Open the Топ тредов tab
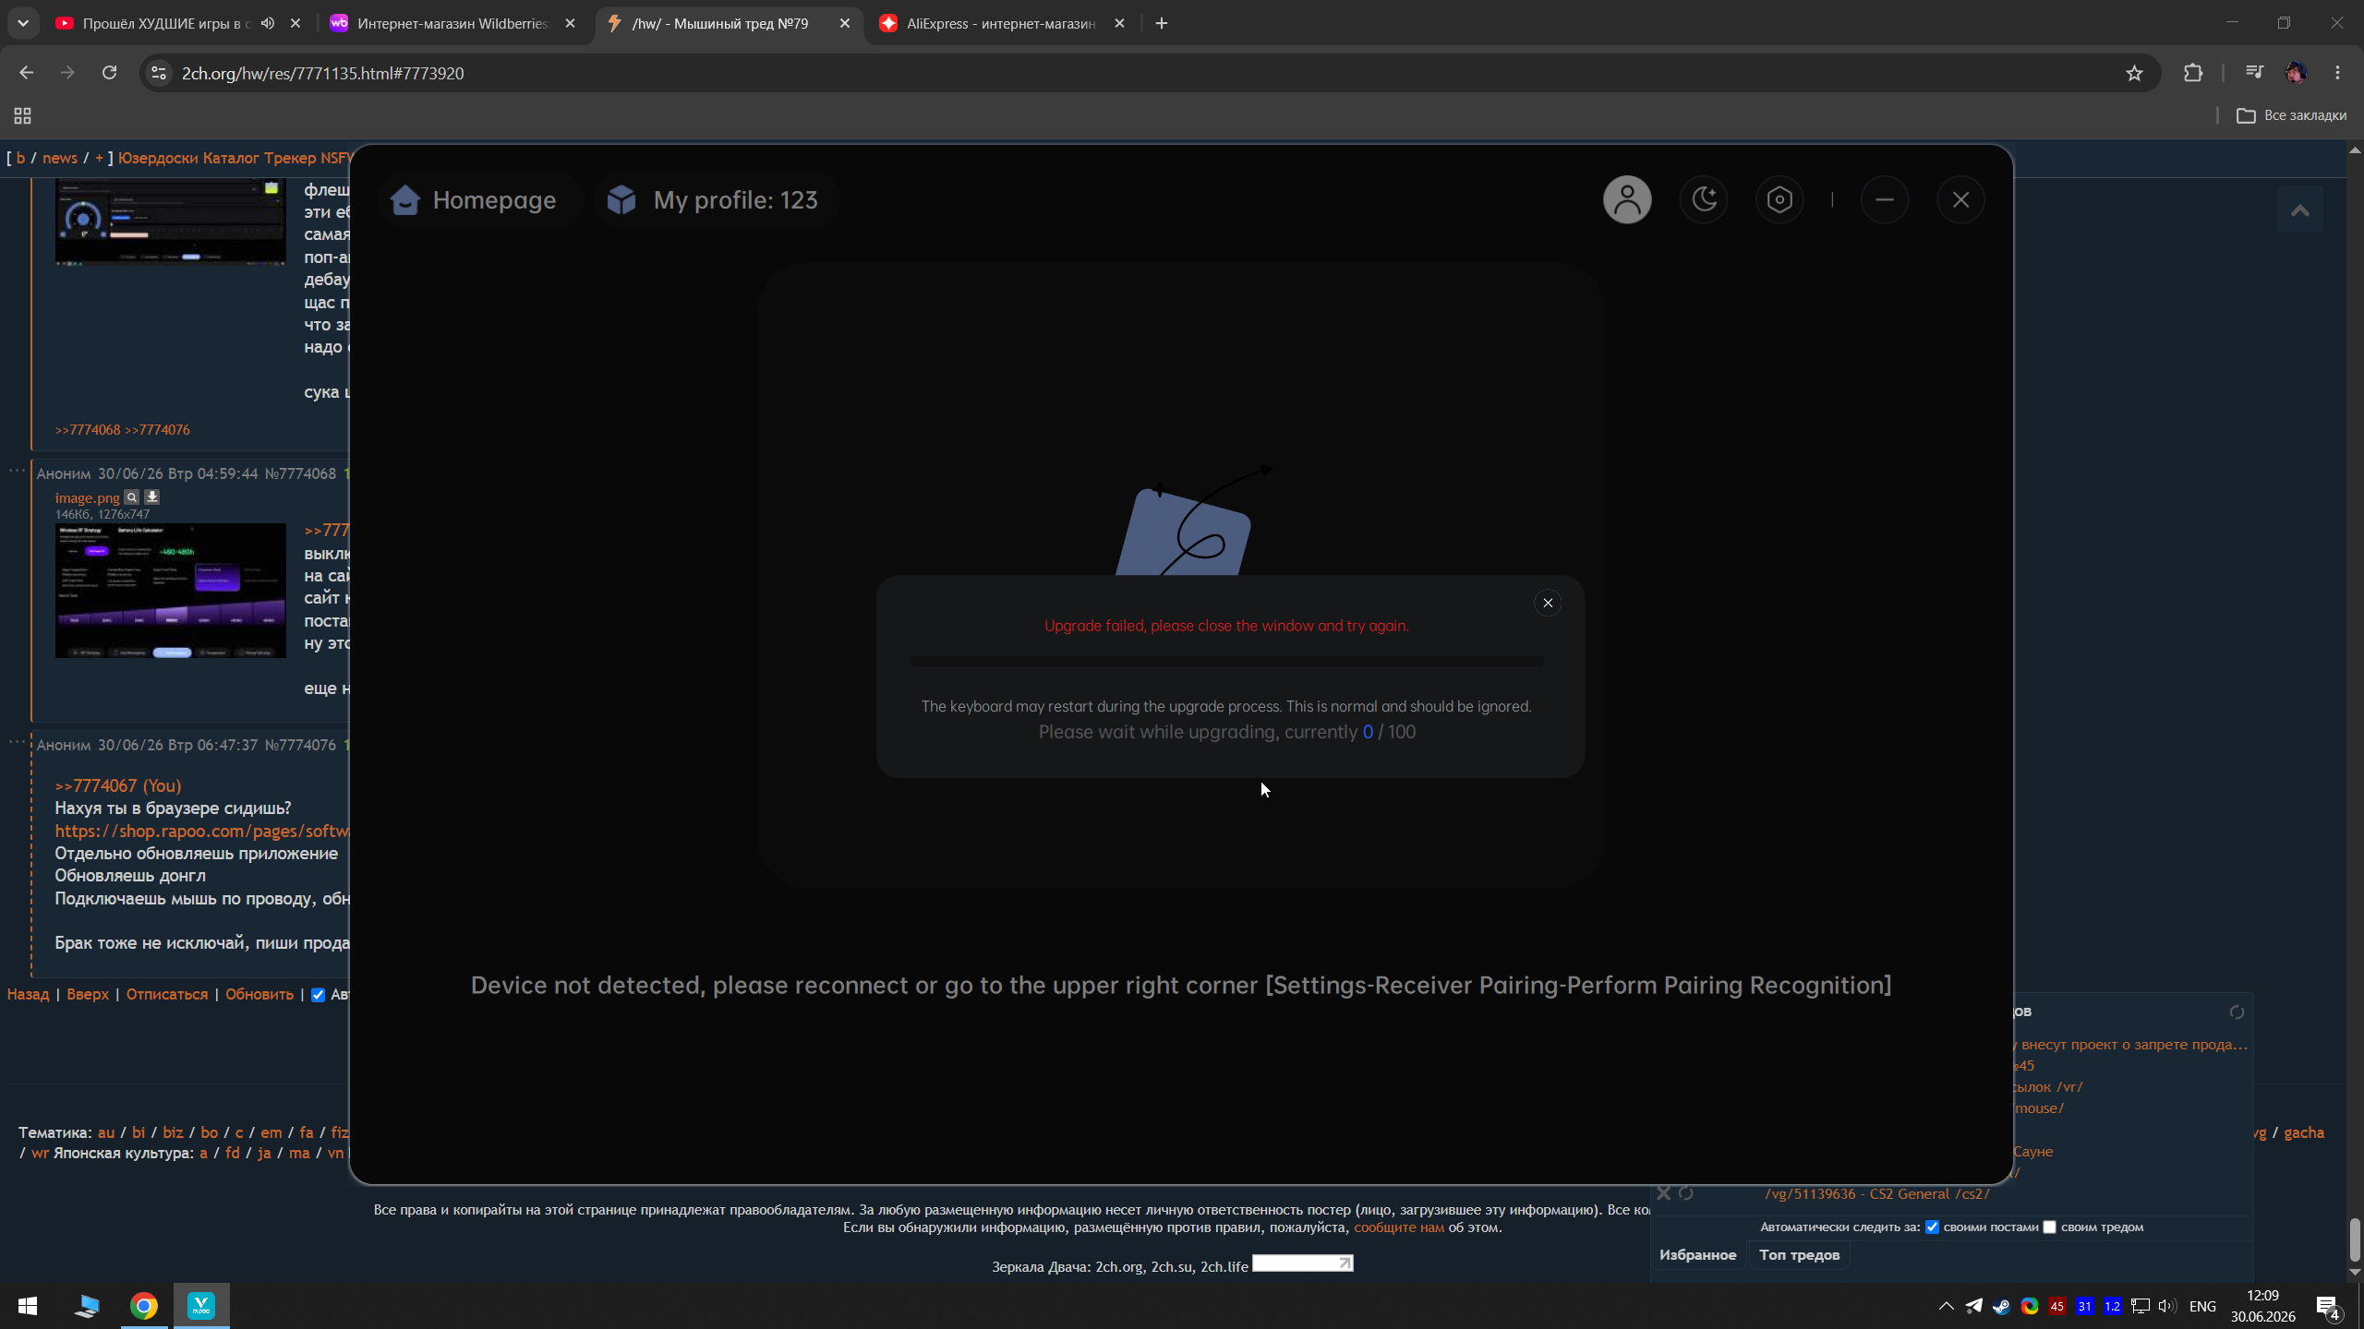 (1799, 1255)
